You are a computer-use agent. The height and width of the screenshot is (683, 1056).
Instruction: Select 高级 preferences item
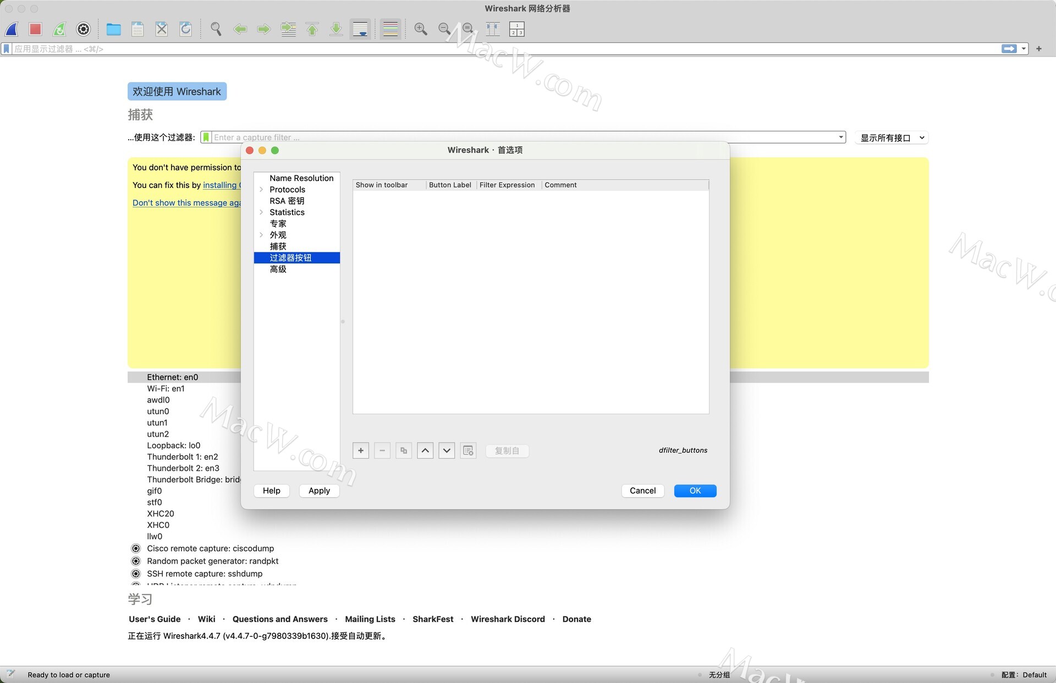(278, 269)
